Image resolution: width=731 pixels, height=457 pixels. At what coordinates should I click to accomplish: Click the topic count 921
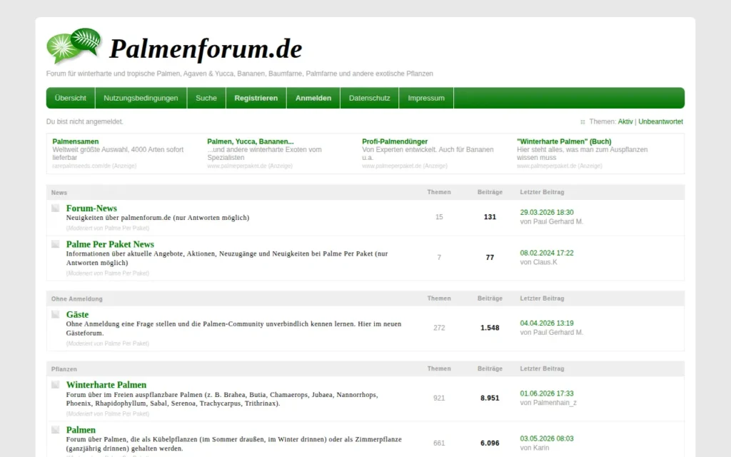(439, 398)
